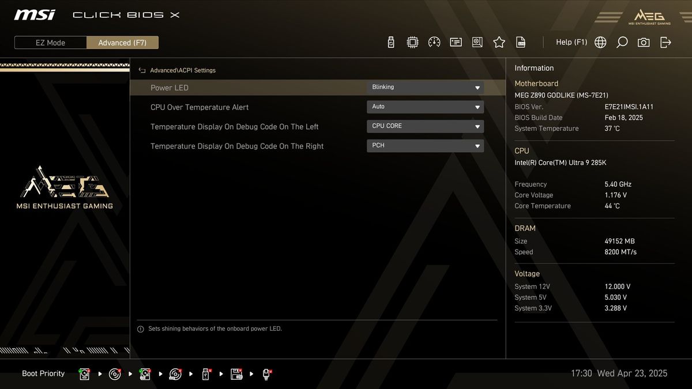This screenshot has width=692, height=389.
Task: Open Debug Code On The Left dropdown
Action: (425, 127)
